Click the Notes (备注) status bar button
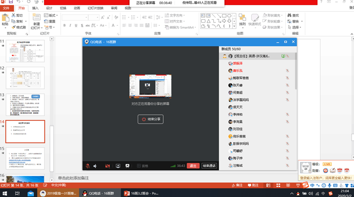Viewport: 354px width, 197px height. click(237, 185)
